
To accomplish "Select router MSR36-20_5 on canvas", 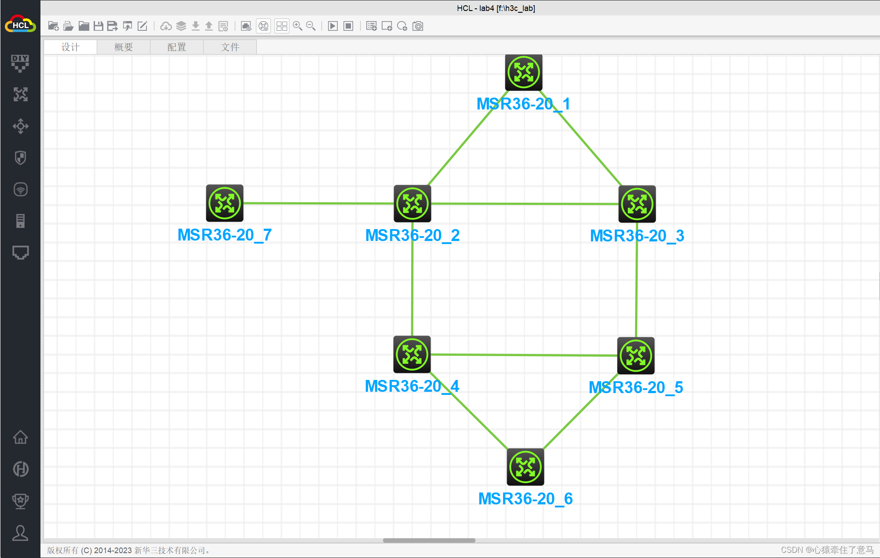I will point(635,356).
